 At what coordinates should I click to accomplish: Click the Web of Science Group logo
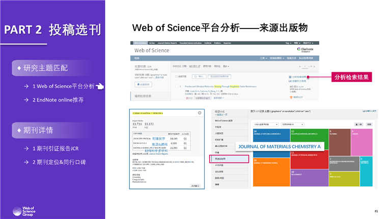(x=24, y=211)
